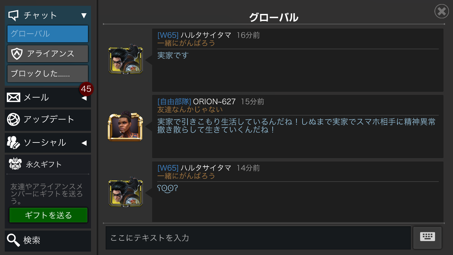Expand the メール section arrow
453x255 pixels.
pos(84,98)
